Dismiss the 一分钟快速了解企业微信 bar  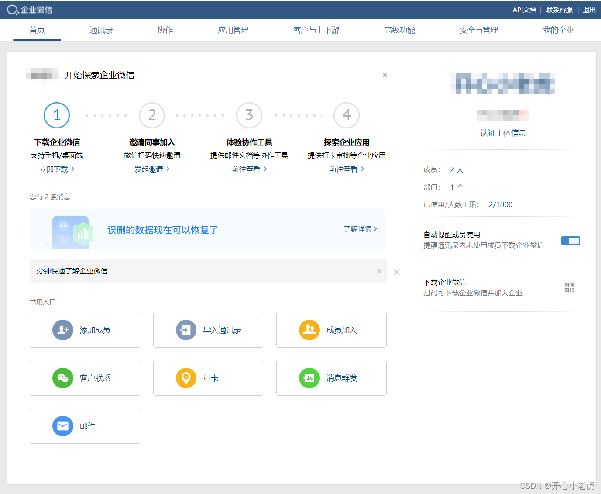[396, 272]
